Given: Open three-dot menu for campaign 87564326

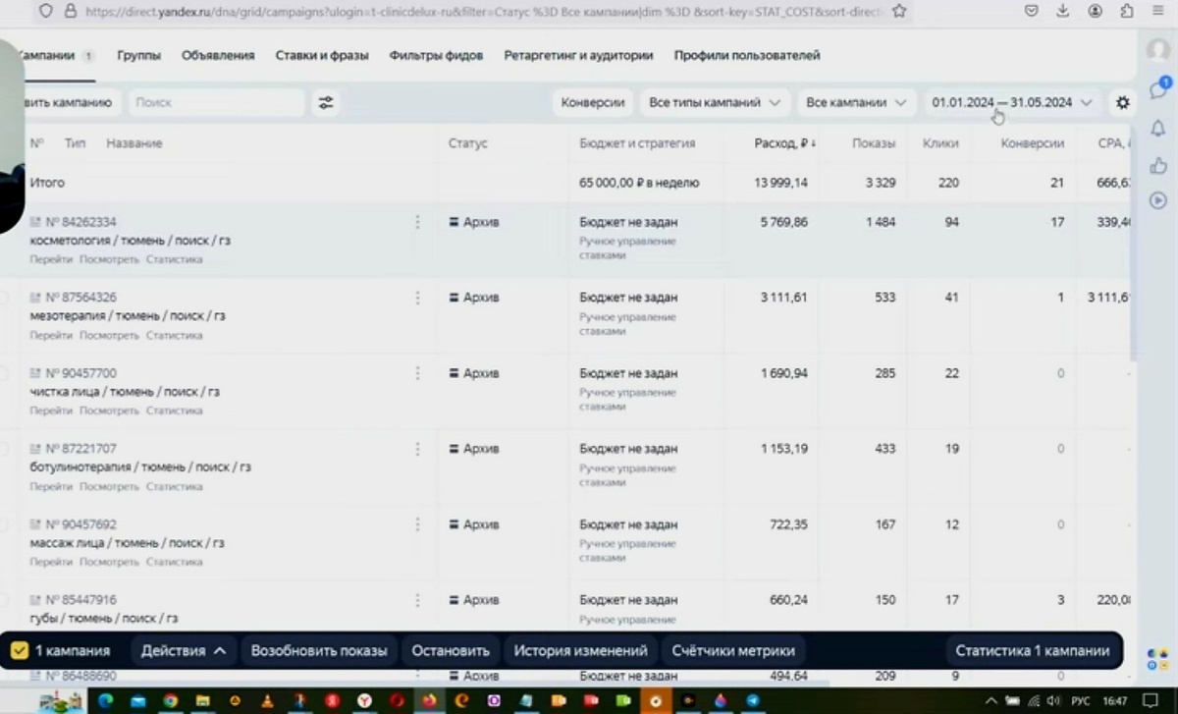Looking at the screenshot, I should pos(417,298).
